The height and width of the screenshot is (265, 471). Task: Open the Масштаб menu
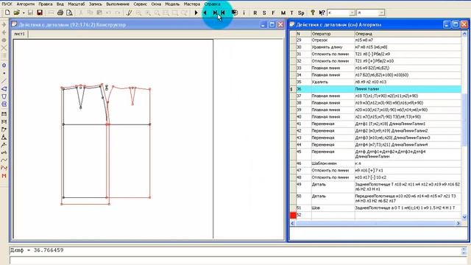tap(77, 4)
